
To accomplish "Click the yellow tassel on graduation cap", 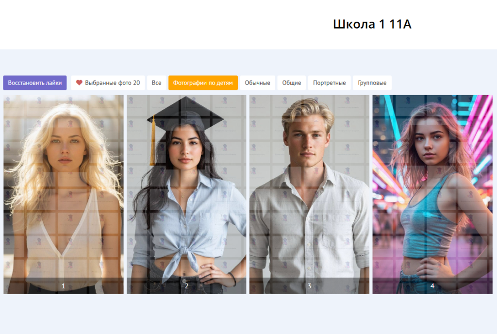I will (153, 140).
